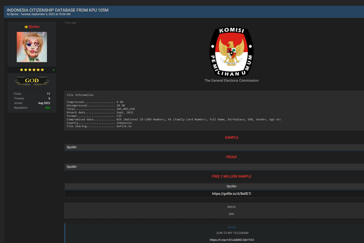Click the green online status dot
The image size is (364, 243).
point(53,70)
